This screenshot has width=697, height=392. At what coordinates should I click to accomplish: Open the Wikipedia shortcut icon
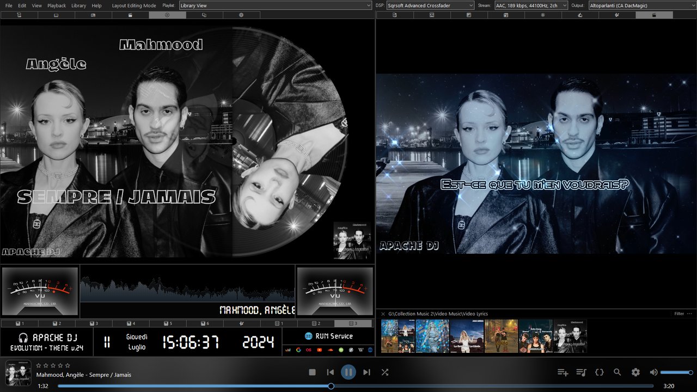(x=361, y=350)
